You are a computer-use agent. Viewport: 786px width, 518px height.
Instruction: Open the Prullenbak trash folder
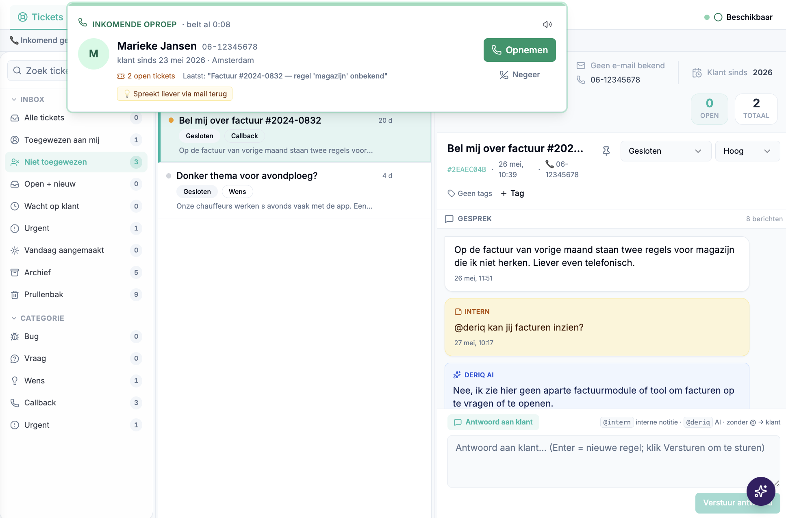pyautogui.click(x=76, y=294)
